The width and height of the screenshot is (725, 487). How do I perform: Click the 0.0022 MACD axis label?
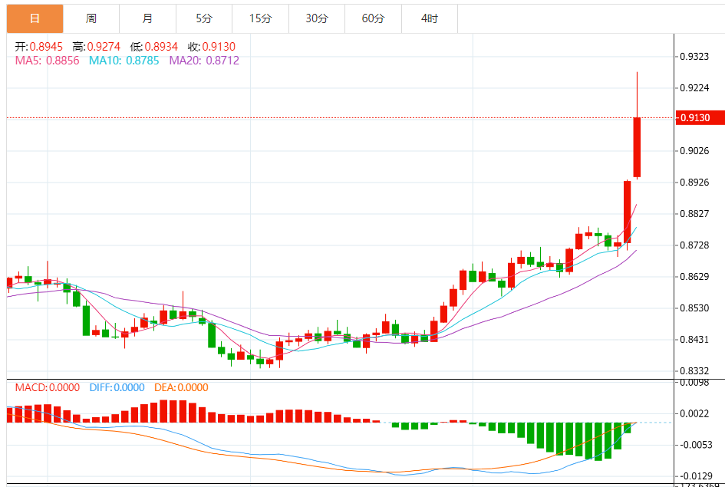pyautogui.click(x=695, y=413)
